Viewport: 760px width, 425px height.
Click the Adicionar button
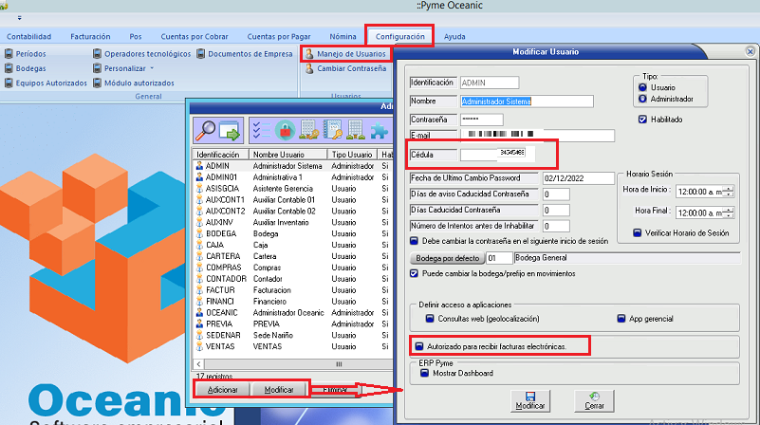[223, 390]
